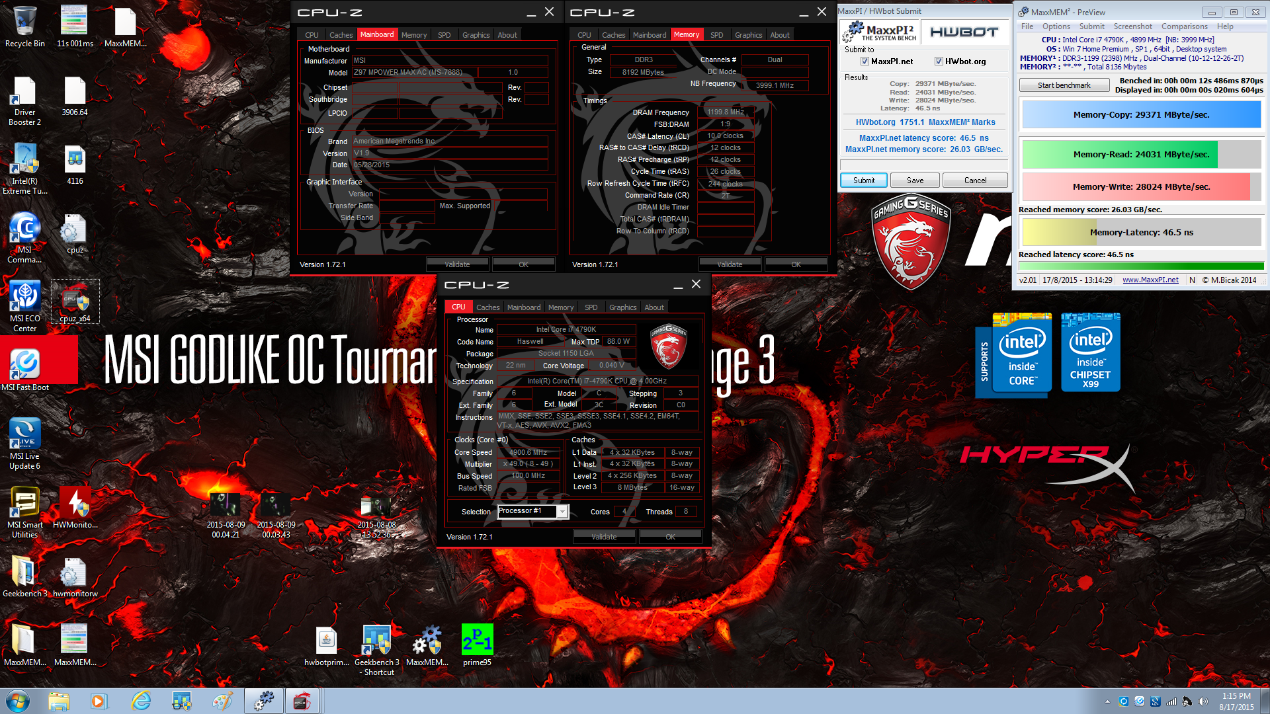Click the HWBOT logo in submit dialog

964,32
